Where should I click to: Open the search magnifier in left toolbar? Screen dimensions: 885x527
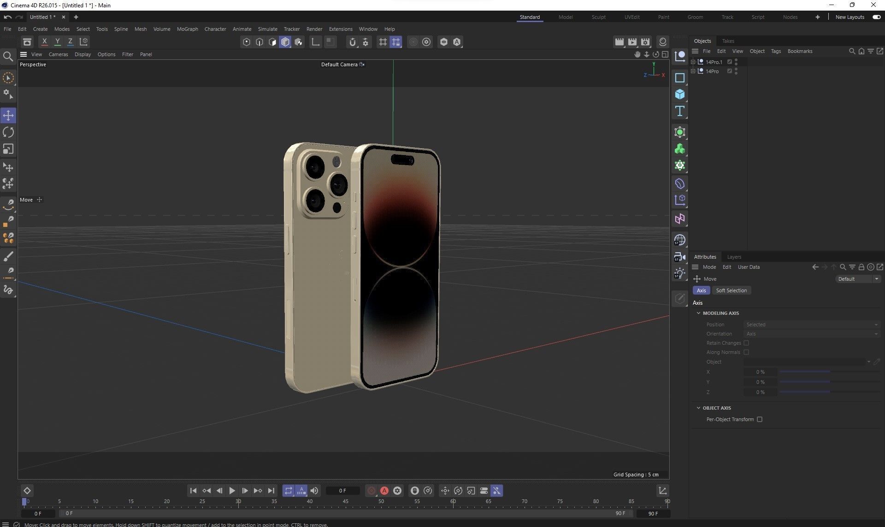(8, 56)
